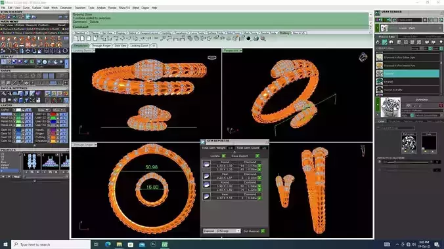Viewport: 444px width, 249px height.
Task: Toggle green button for 1.60 x 1.60 gem row
Action: [x=259, y=189]
